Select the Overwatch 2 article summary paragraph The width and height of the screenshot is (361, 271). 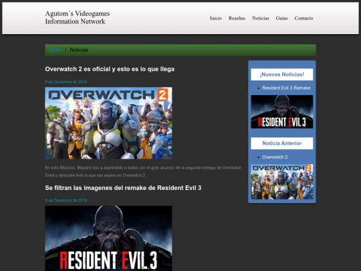(x=144, y=171)
